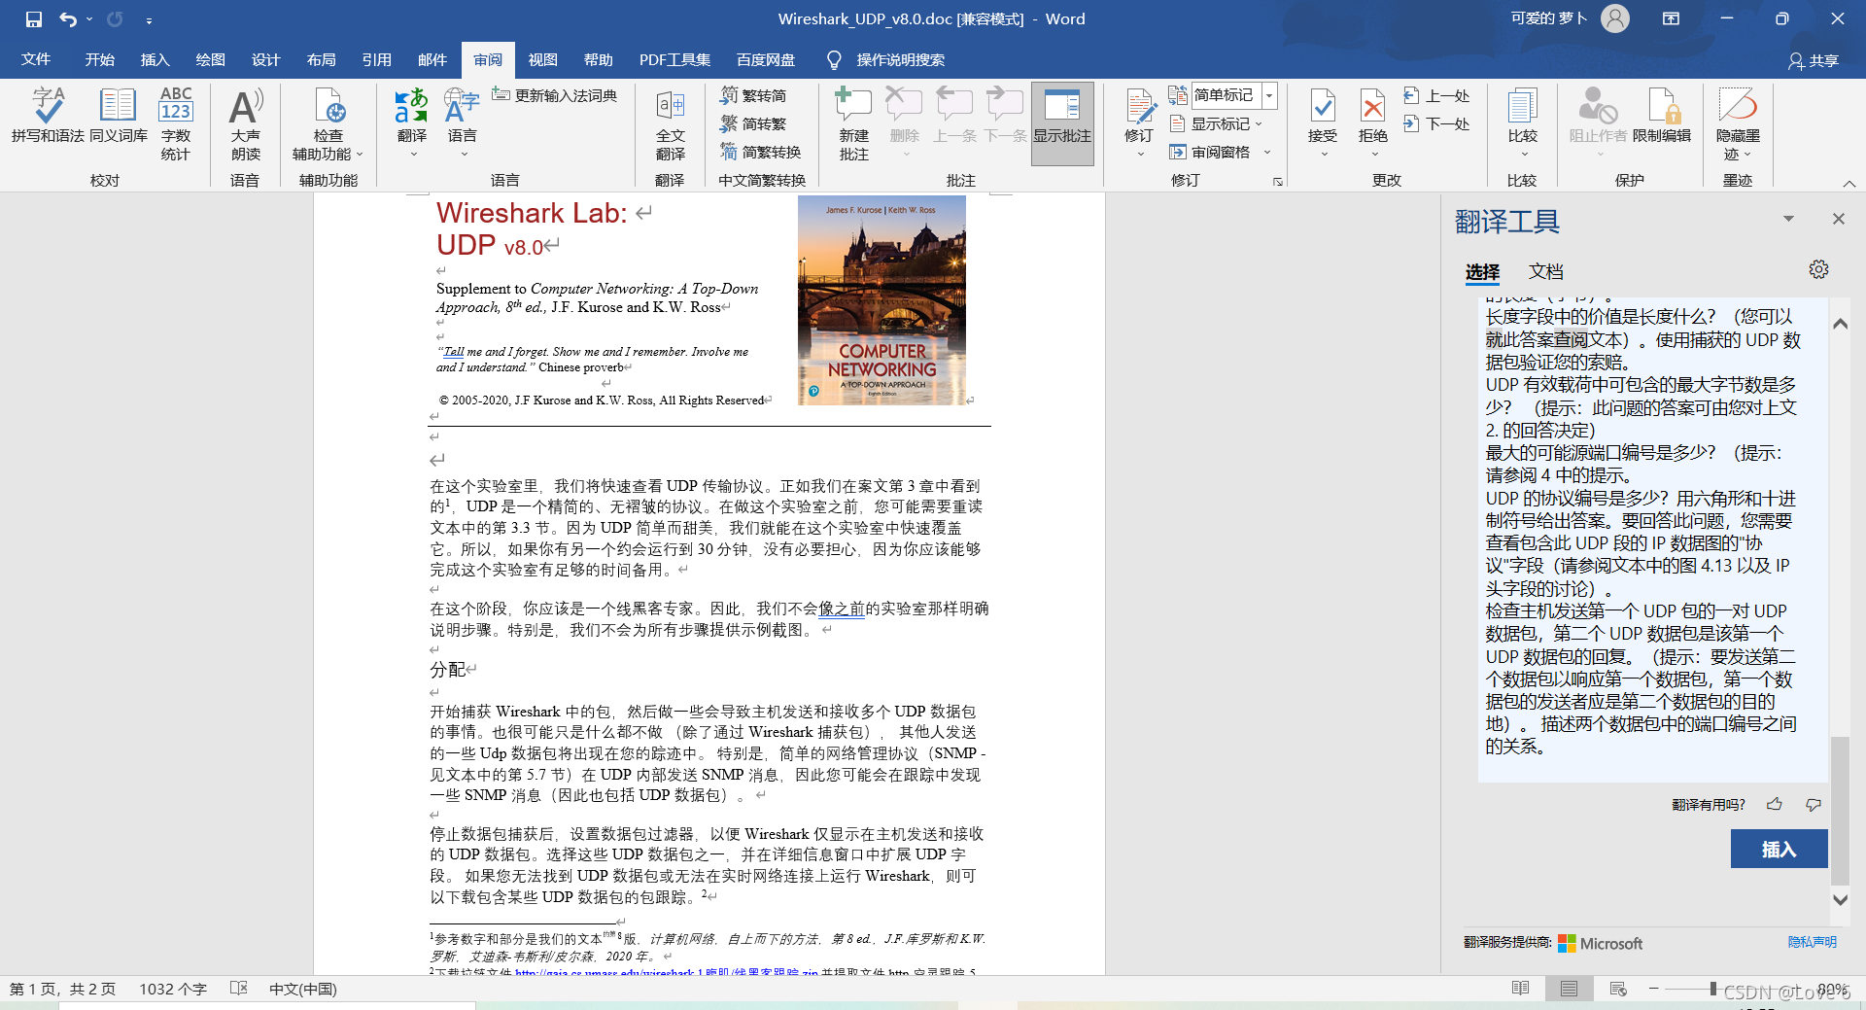Go to Next change (下一处)
Screen dimensions: 1866x1010
coord(1437,123)
